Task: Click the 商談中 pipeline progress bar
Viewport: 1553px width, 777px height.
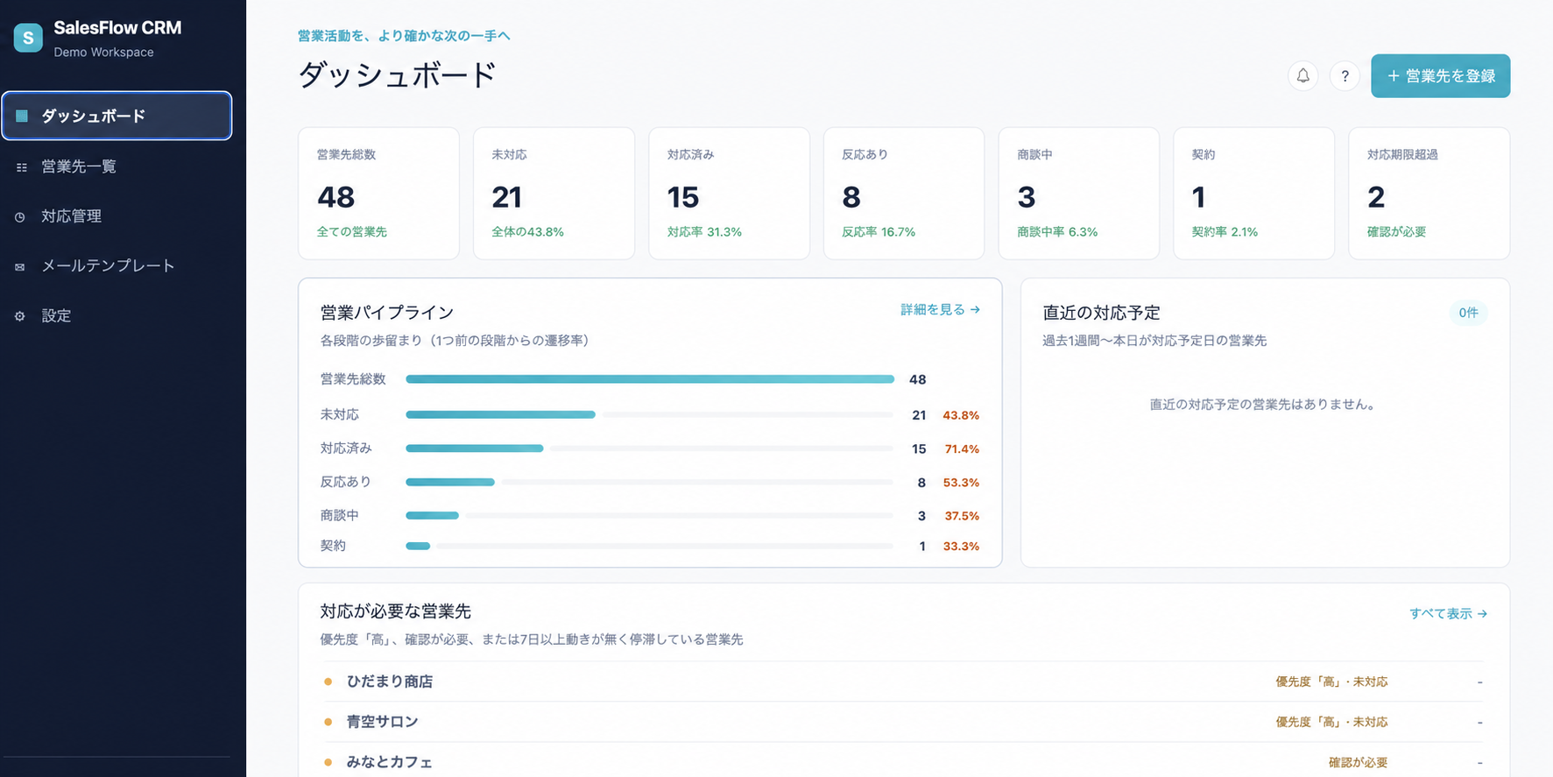Action: click(650, 516)
